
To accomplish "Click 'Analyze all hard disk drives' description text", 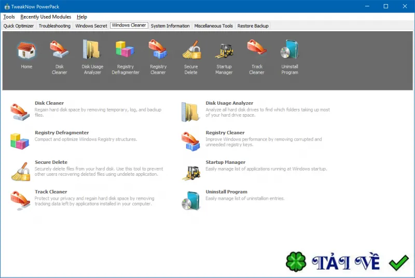I will point(268,113).
